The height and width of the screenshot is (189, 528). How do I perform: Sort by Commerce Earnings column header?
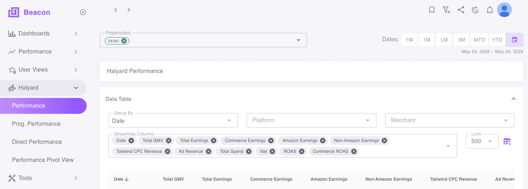click(x=271, y=179)
